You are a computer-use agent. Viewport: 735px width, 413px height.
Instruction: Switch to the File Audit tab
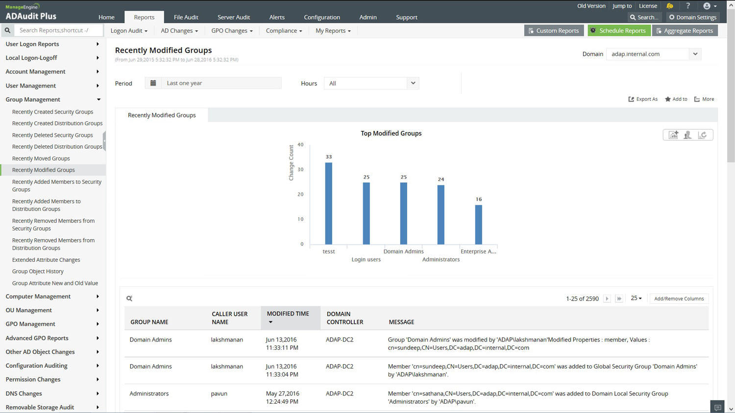pos(186,17)
